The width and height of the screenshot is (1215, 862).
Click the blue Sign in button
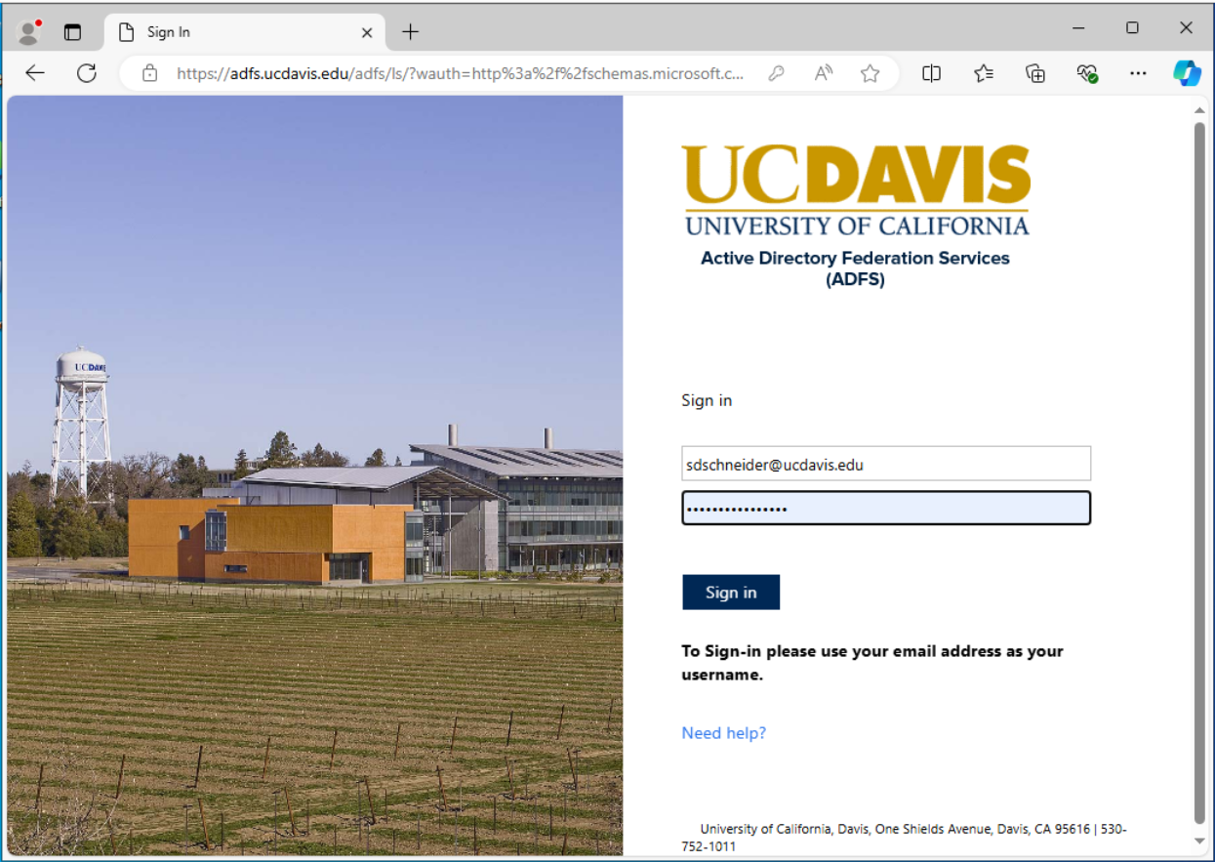tap(730, 593)
